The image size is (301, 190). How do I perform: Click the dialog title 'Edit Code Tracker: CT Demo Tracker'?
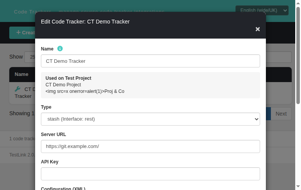click(85, 22)
